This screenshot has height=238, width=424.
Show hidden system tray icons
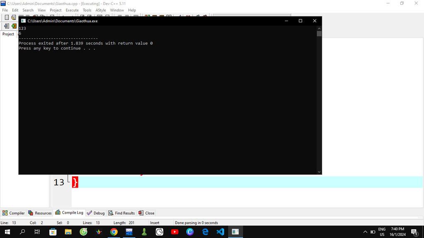point(365,232)
